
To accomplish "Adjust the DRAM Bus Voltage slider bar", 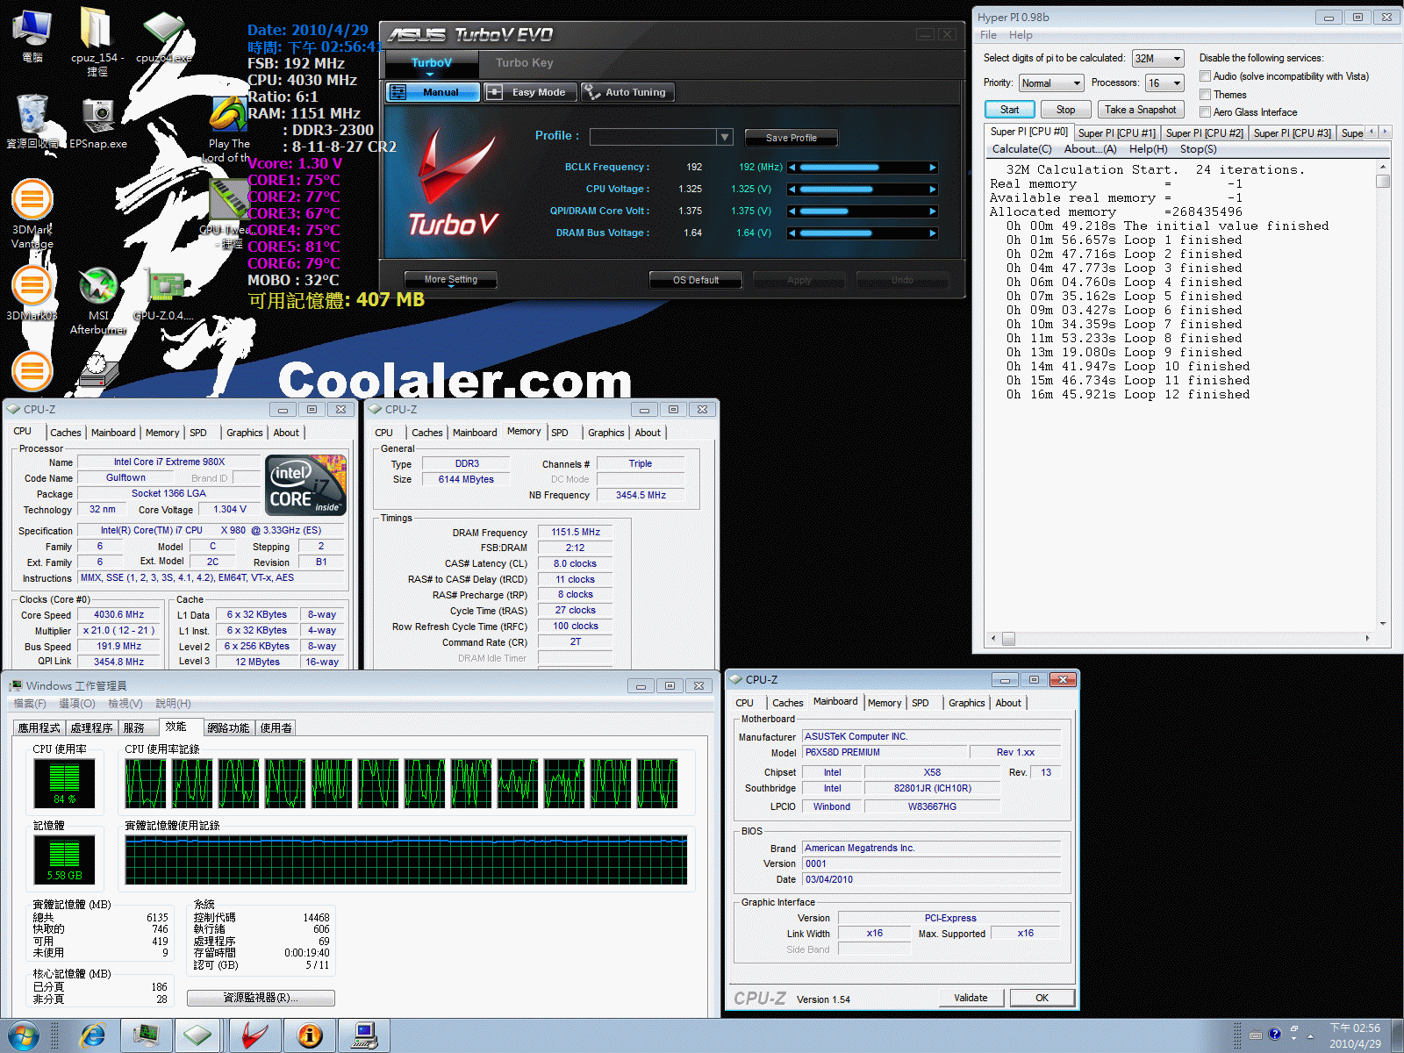I will (862, 233).
